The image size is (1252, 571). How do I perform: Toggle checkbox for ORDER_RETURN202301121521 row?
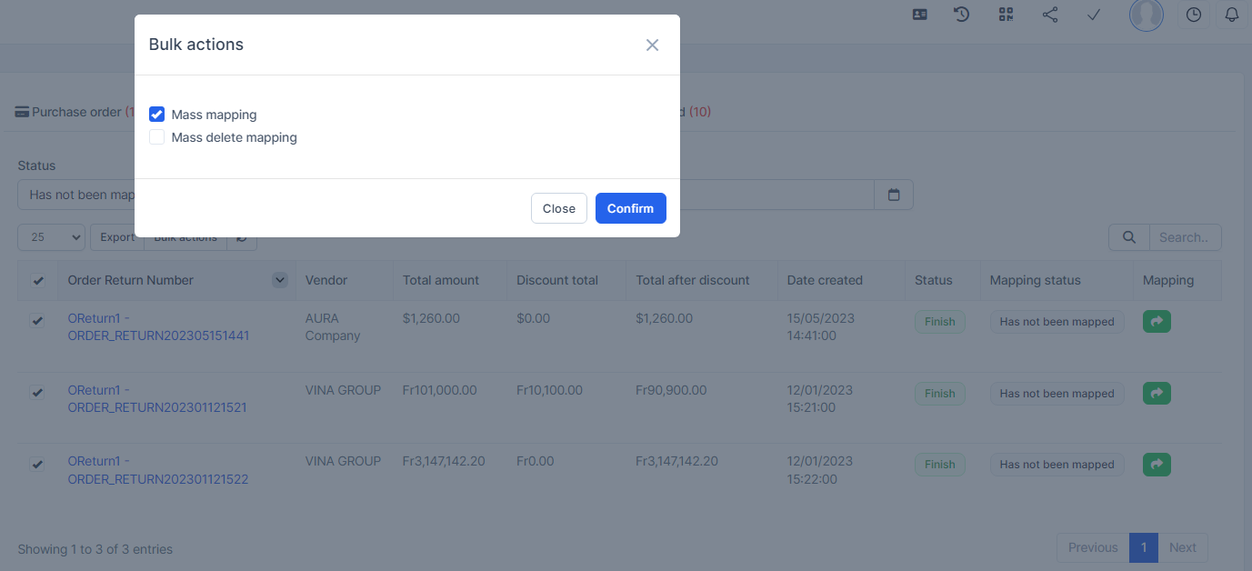pyautogui.click(x=37, y=393)
